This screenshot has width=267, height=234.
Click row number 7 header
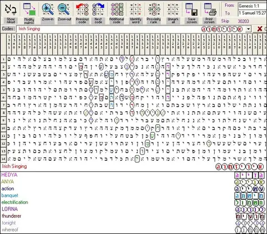3,105
